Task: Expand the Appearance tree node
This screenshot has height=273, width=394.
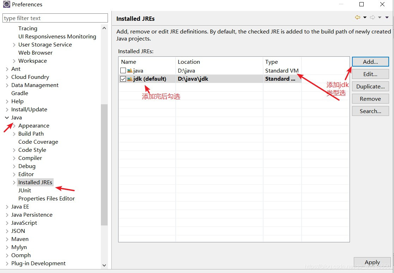Action: pos(14,126)
